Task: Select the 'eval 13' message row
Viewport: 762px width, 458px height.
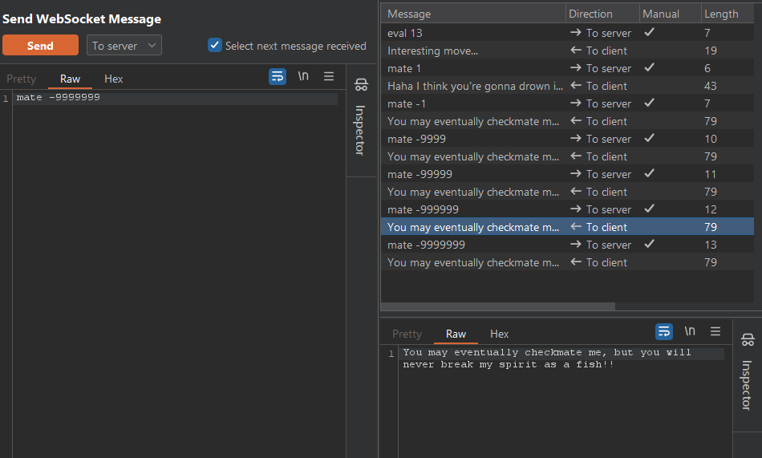Action: [x=567, y=33]
